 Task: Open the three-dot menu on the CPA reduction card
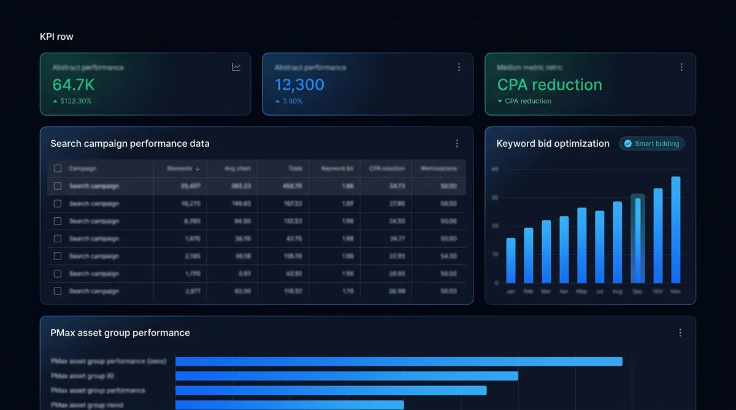coord(681,67)
